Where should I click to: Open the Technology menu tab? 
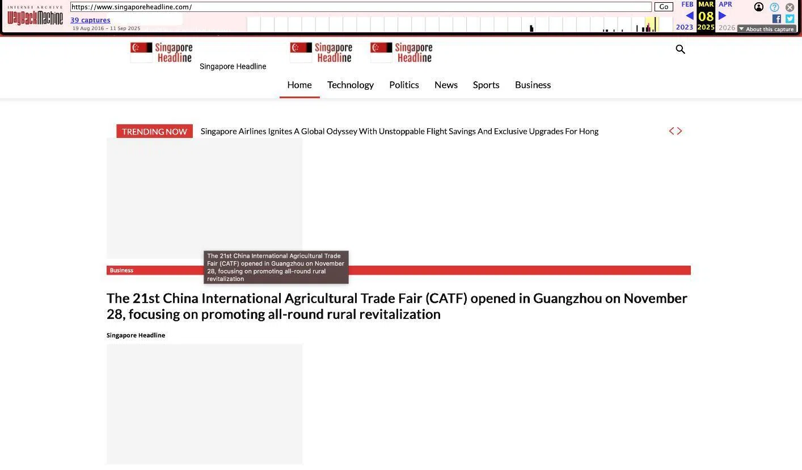350,85
